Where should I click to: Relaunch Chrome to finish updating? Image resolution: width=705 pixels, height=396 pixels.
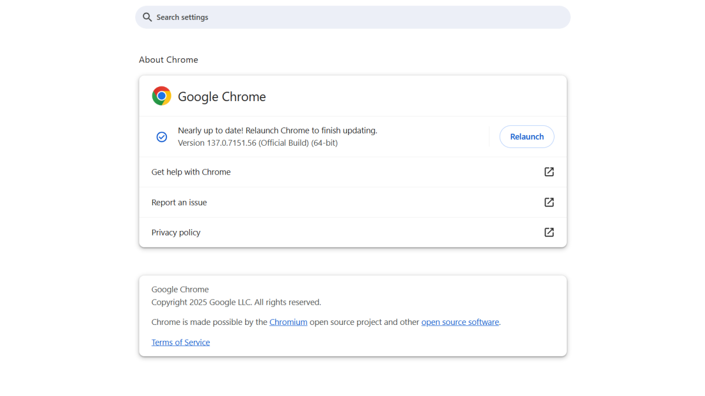526,137
